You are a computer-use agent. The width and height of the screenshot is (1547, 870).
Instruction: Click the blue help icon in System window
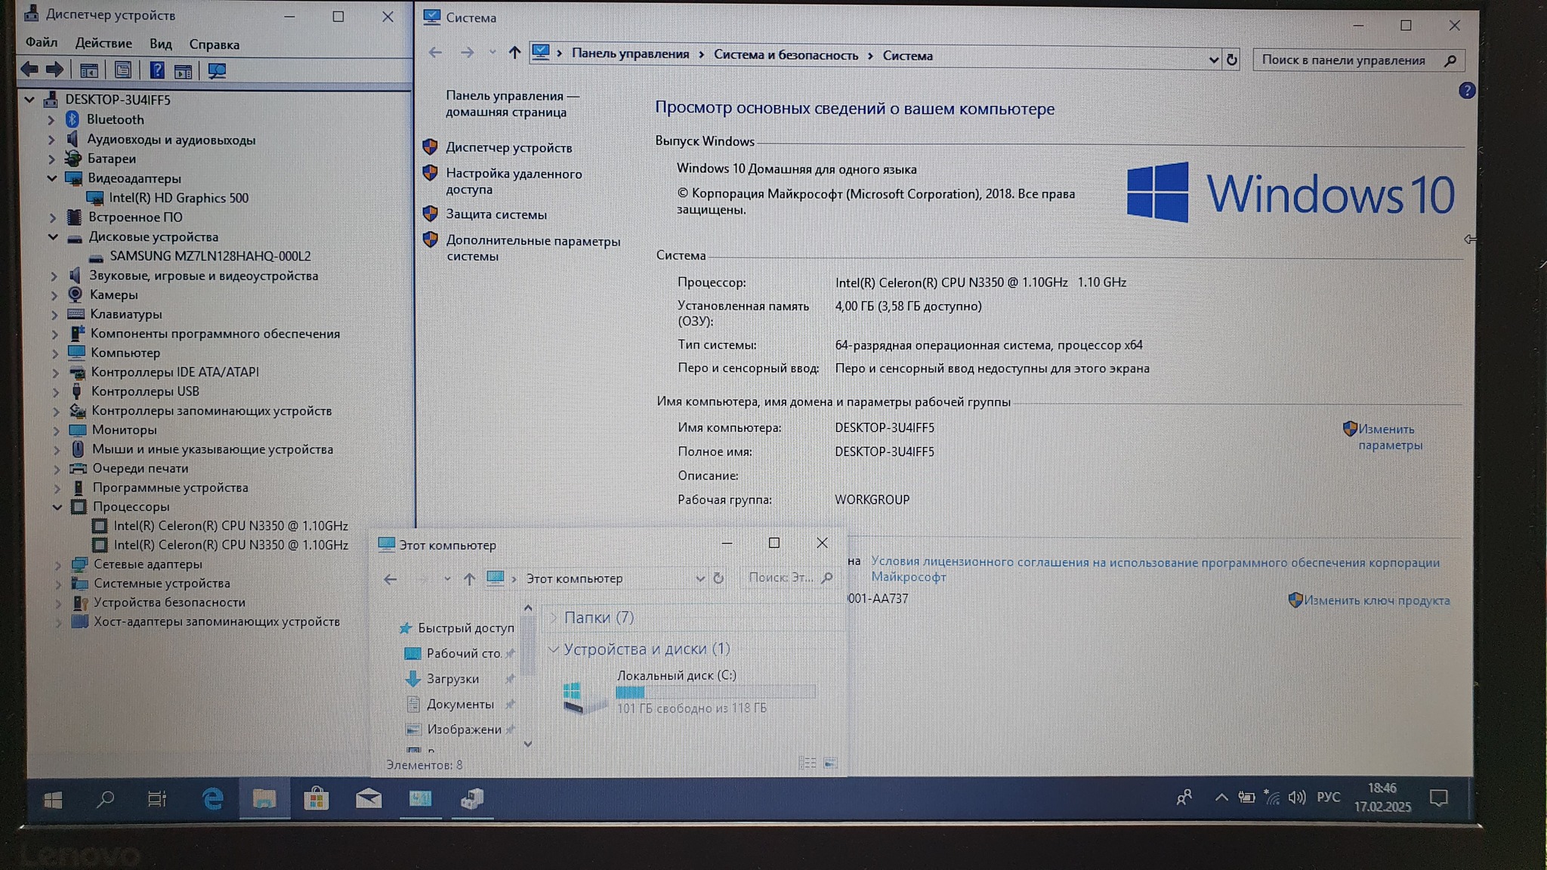[x=1466, y=91]
